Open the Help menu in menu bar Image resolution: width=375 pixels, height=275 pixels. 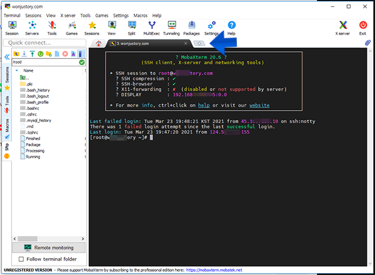pos(157,16)
